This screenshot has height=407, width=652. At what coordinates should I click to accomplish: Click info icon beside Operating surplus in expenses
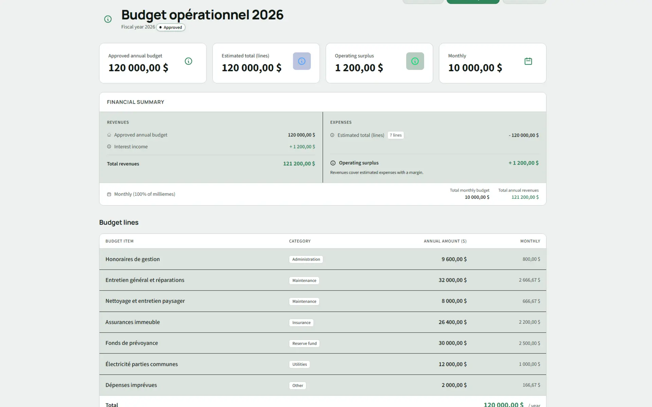coord(332,163)
